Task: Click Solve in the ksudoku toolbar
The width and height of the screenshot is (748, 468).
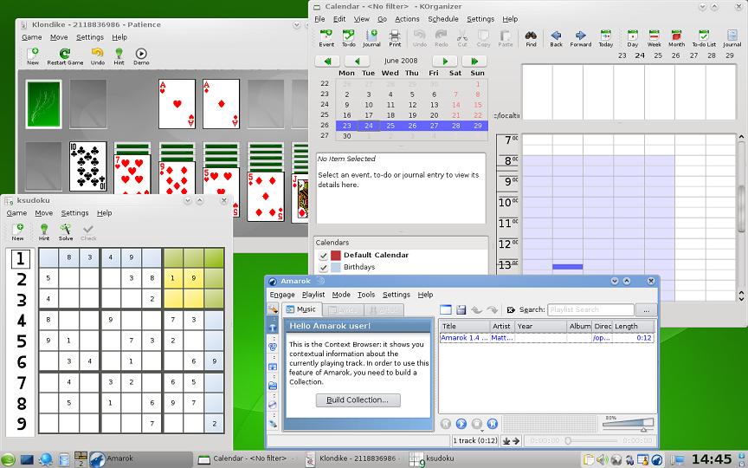Action: [x=65, y=232]
